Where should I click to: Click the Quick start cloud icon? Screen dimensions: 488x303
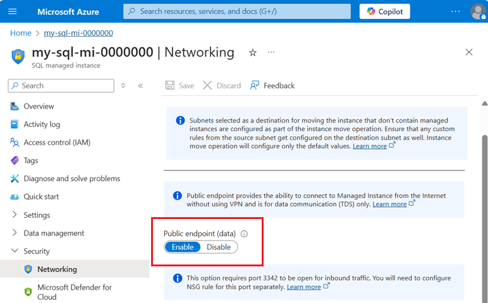(x=15, y=197)
